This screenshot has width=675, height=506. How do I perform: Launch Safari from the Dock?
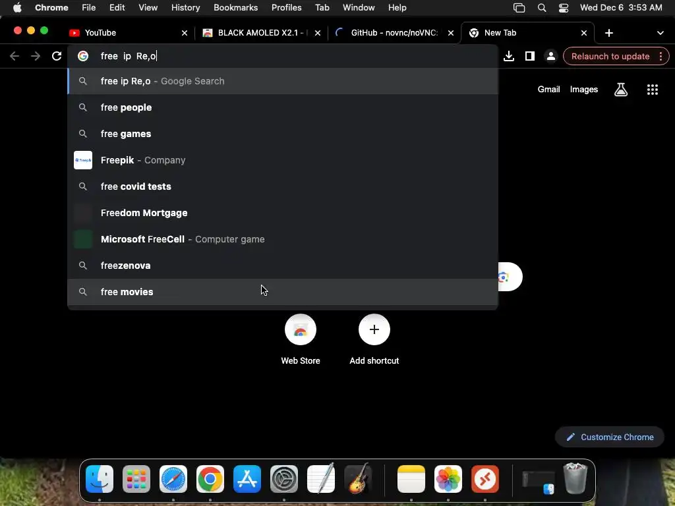tap(173, 479)
